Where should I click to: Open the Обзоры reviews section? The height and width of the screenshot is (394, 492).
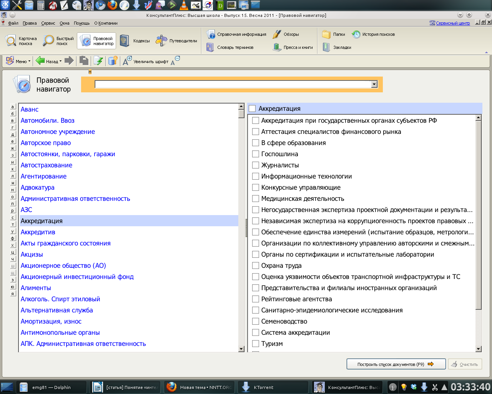click(286, 34)
